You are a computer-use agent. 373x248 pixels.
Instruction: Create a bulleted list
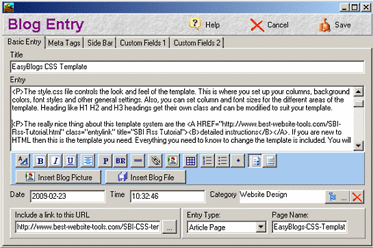pyautogui.click(x=222, y=161)
